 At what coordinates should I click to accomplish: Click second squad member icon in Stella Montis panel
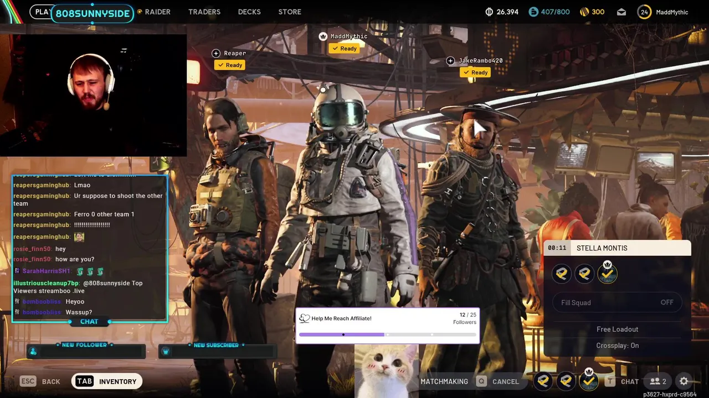click(x=584, y=274)
